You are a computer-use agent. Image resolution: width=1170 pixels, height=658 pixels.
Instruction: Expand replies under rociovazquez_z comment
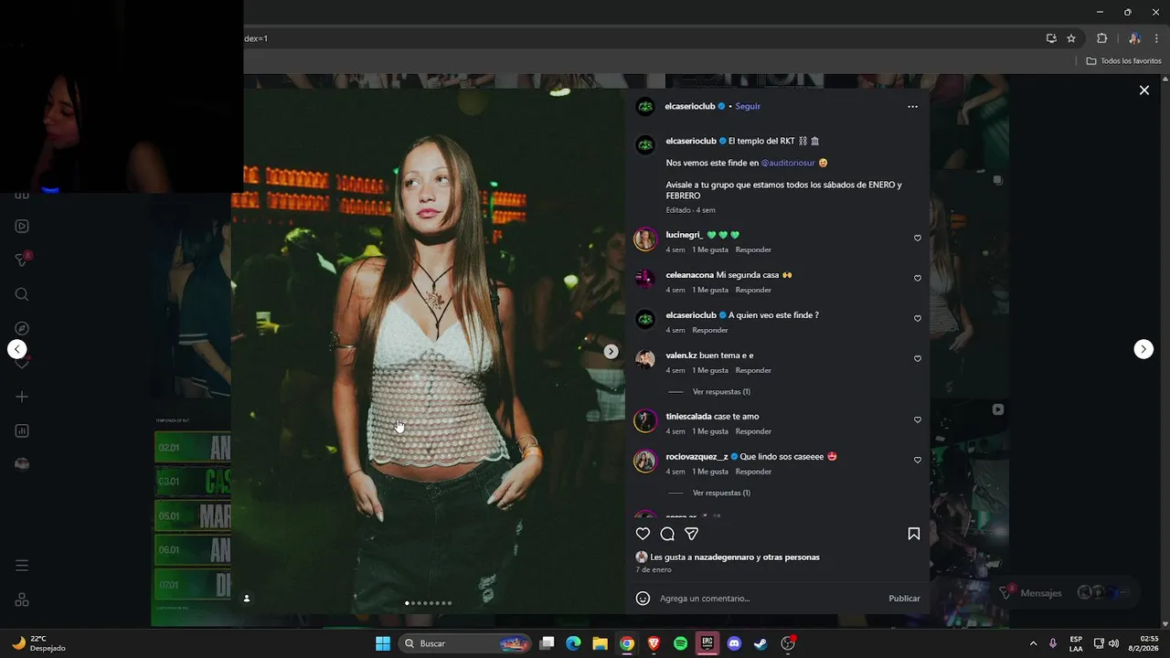coord(721,493)
